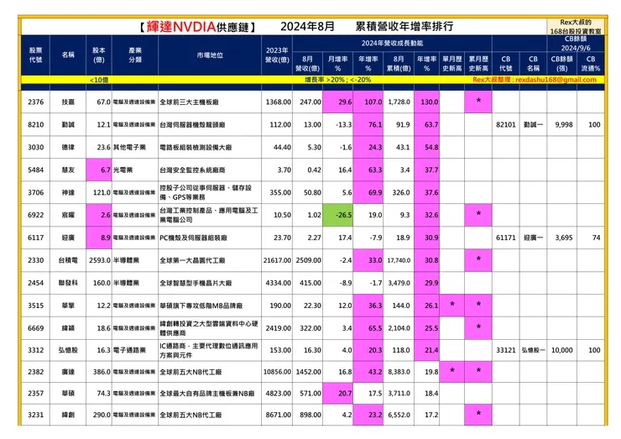Viewport: 621px width, 439px height.
Task: Click the rexdashu168@gmail.com email address
Action: pos(556,80)
